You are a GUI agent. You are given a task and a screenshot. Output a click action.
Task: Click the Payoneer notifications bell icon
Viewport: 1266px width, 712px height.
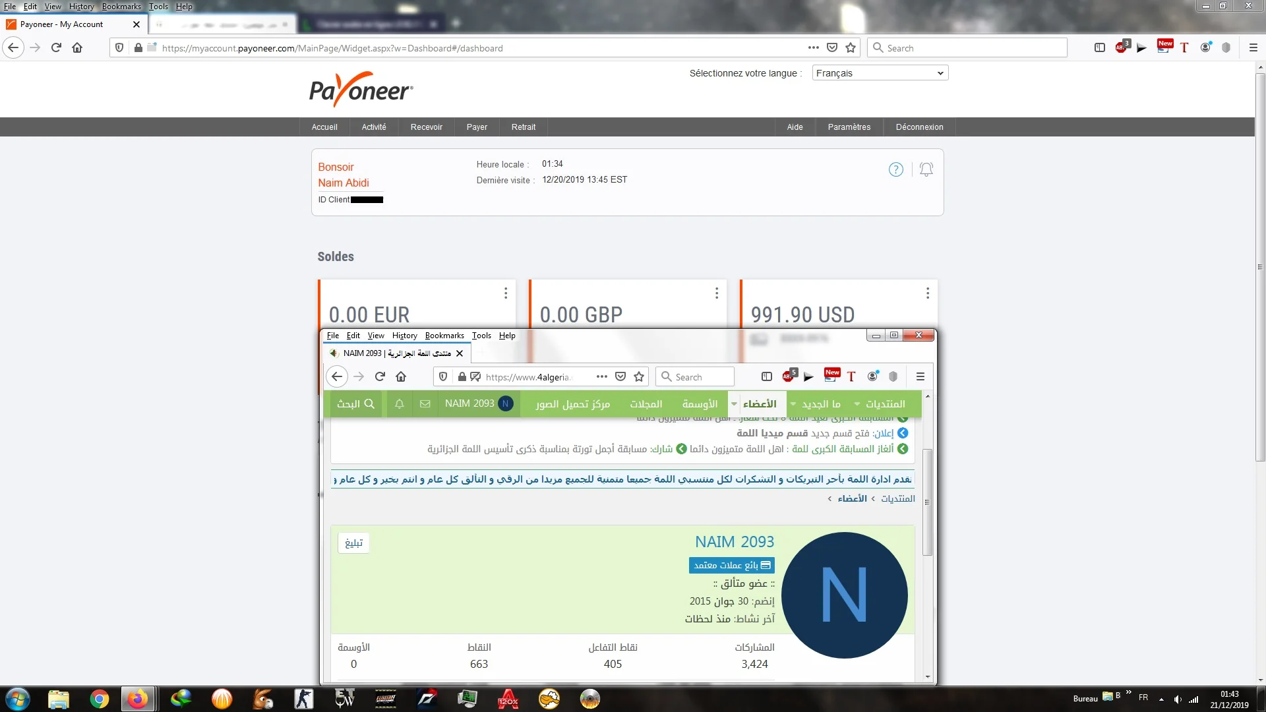click(x=926, y=169)
